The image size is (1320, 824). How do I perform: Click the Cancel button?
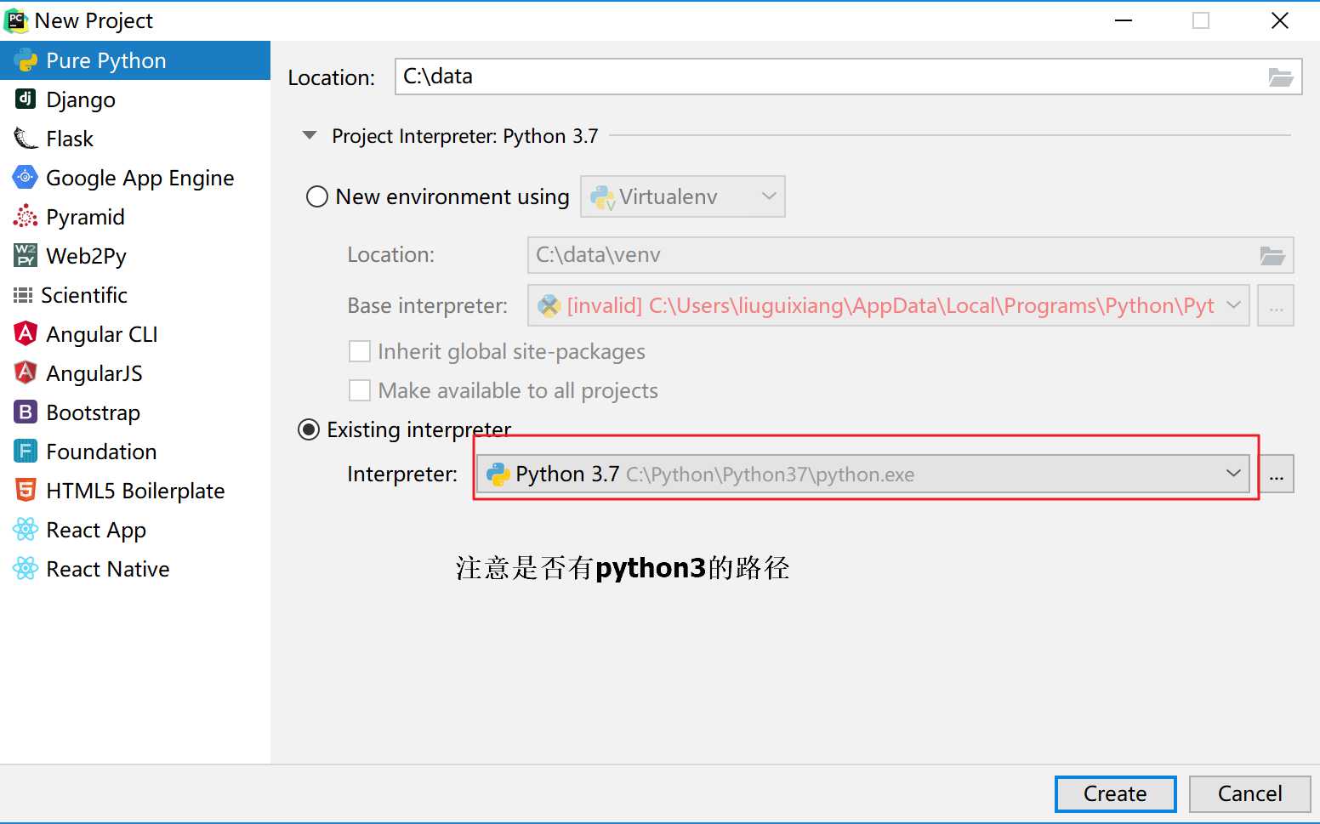1249,793
